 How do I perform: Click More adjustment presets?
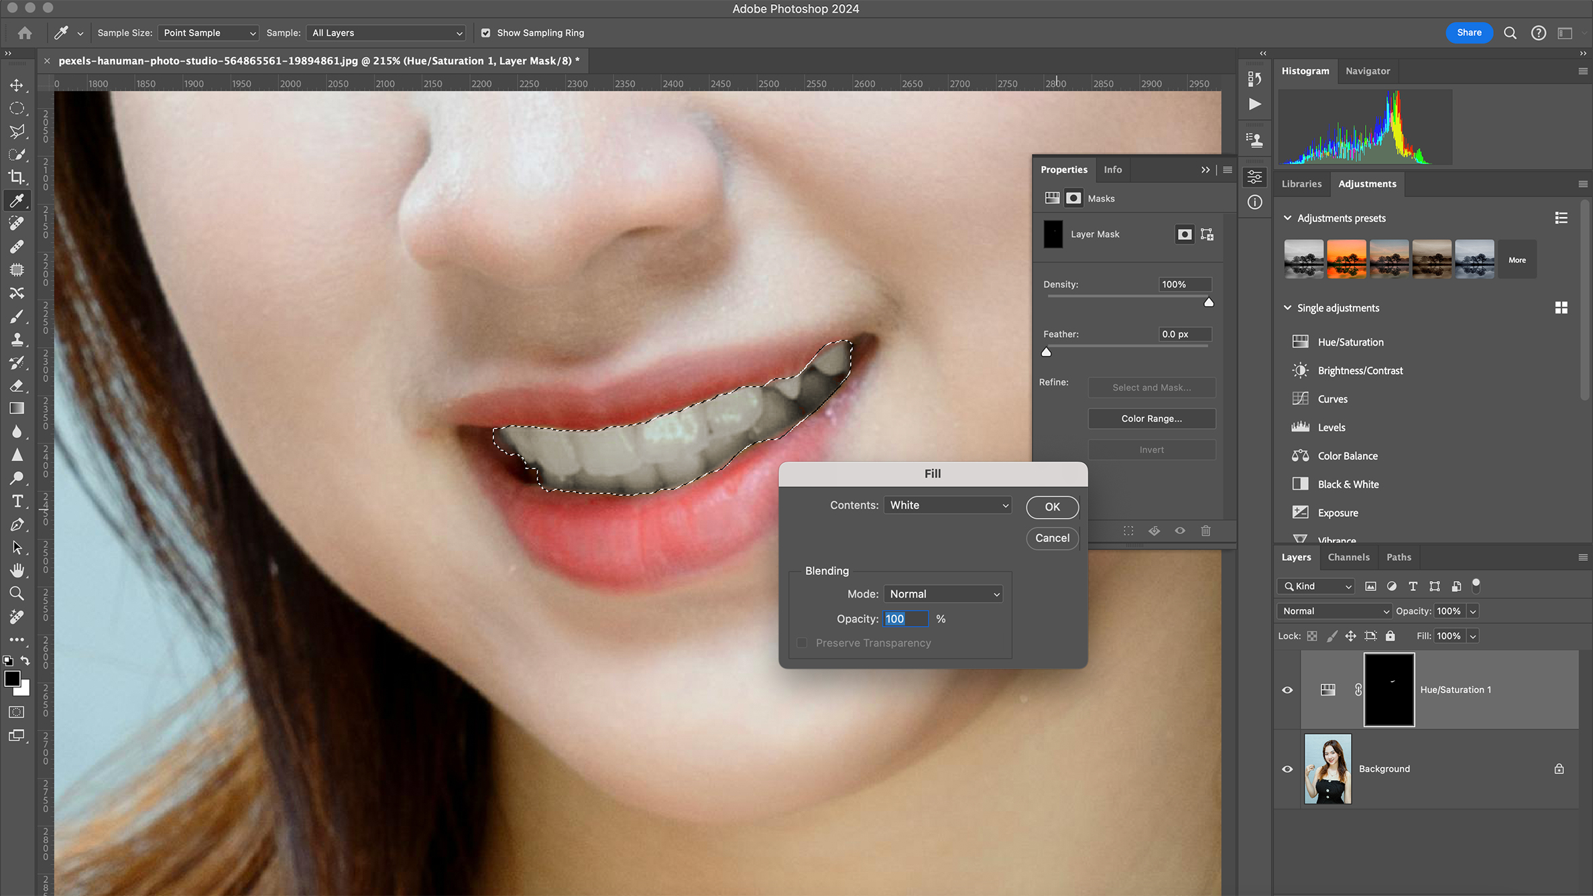(1517, 259)
